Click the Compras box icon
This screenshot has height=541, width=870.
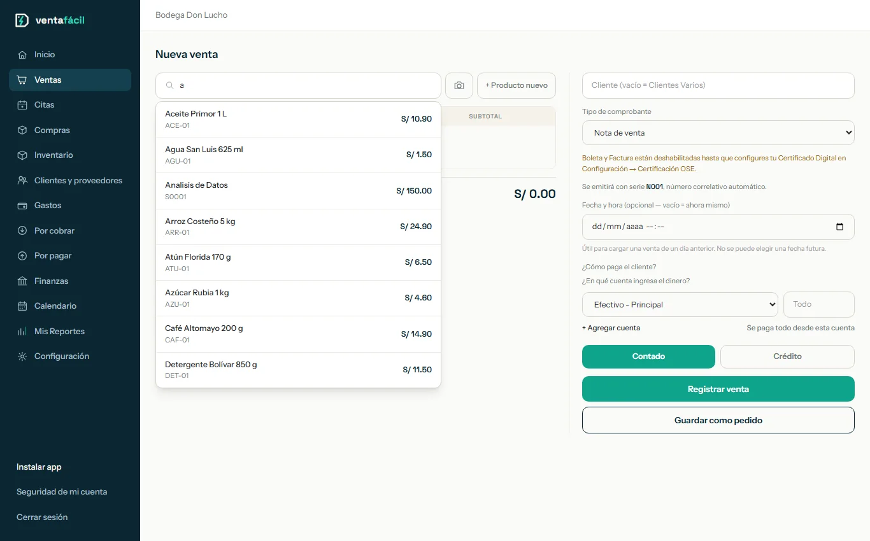pyautogui.click(x=22, y=130)
